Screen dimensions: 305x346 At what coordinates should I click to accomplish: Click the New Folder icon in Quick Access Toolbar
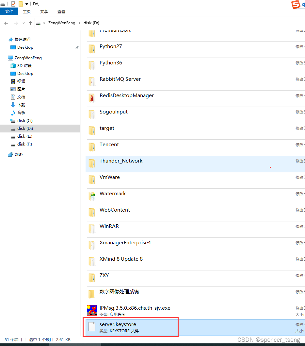[x=21, y=4]
